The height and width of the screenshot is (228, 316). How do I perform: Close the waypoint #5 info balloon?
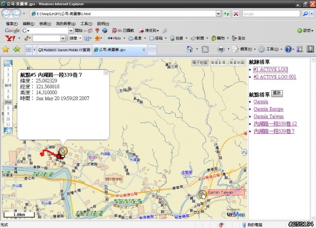click(x=106, y=73)
